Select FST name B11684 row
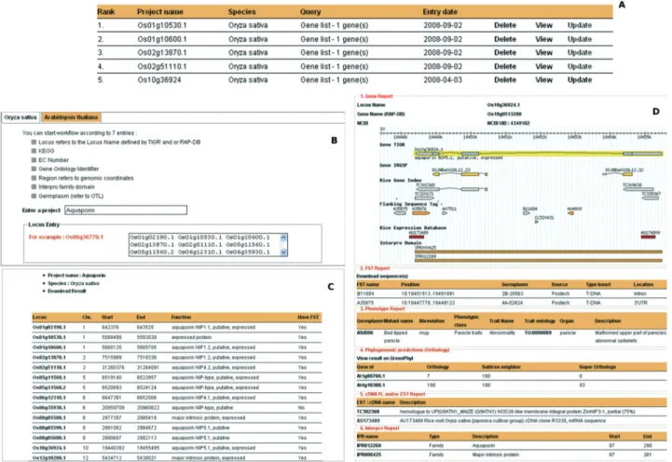Viewport: 672px width, 462px height. tap(512, 293)
